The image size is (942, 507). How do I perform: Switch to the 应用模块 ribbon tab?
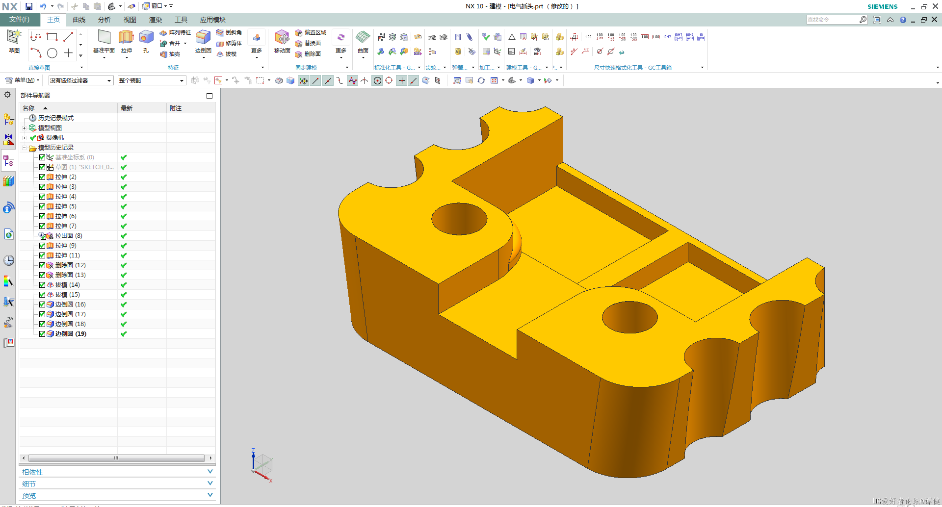click(213, 20)
